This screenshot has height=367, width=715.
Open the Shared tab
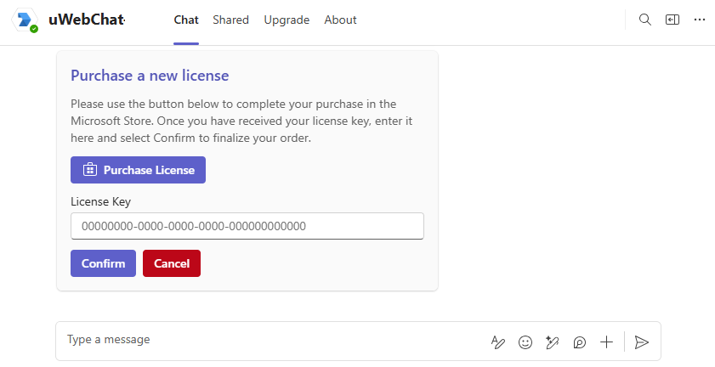pos(230,20)
